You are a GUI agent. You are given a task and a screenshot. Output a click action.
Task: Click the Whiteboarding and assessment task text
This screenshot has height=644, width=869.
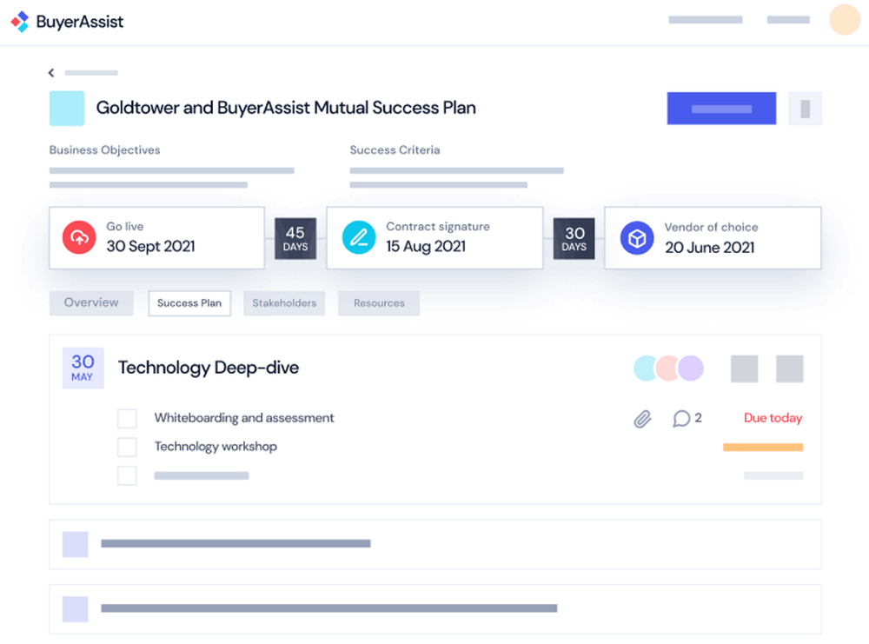click(x=244, y=418)
